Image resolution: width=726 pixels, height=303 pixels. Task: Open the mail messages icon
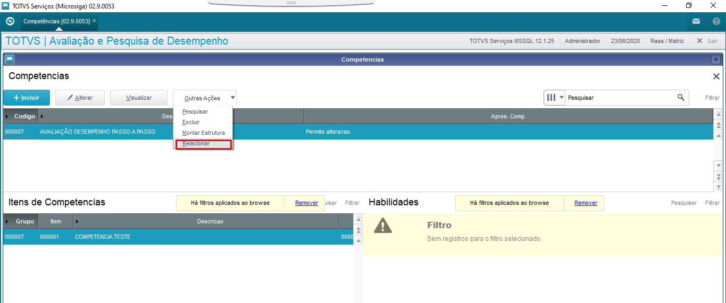696,21
